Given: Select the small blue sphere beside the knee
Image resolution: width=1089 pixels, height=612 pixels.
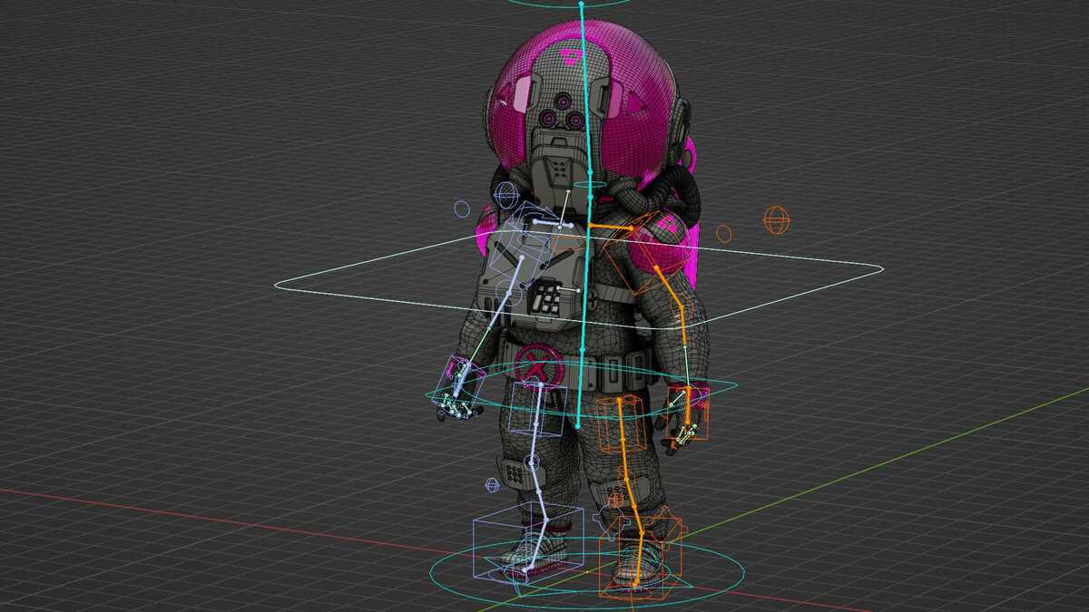Looking at the screenshot, I should (x=493, y=485).
